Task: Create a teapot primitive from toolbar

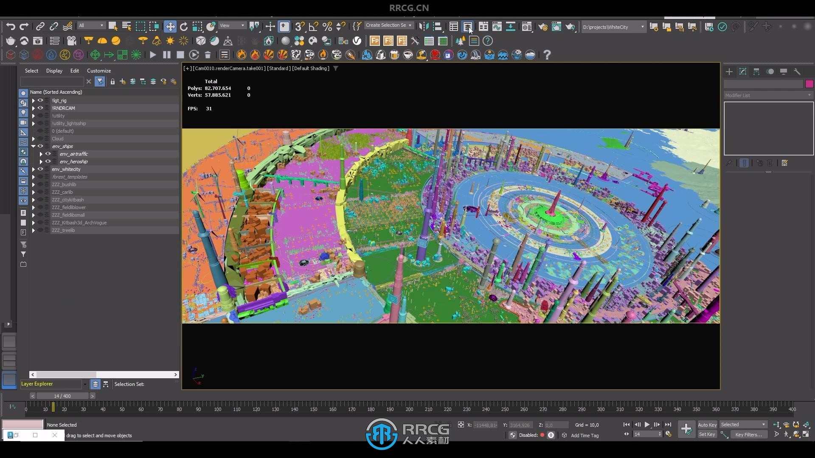Action: point(11,41)
